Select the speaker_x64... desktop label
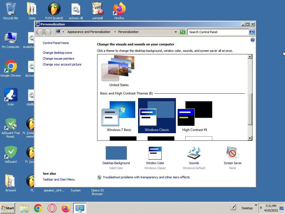The width and height of the screenshot is (285, 214). coord(54,190)
